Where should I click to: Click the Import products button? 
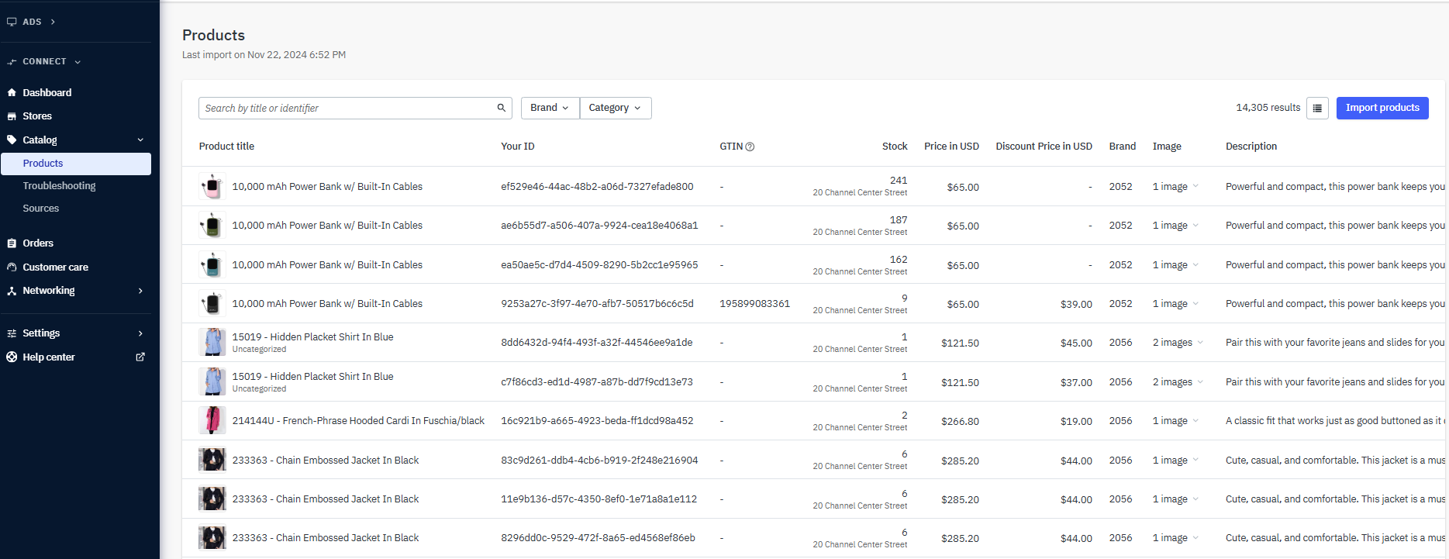(x=1382, y=108)
